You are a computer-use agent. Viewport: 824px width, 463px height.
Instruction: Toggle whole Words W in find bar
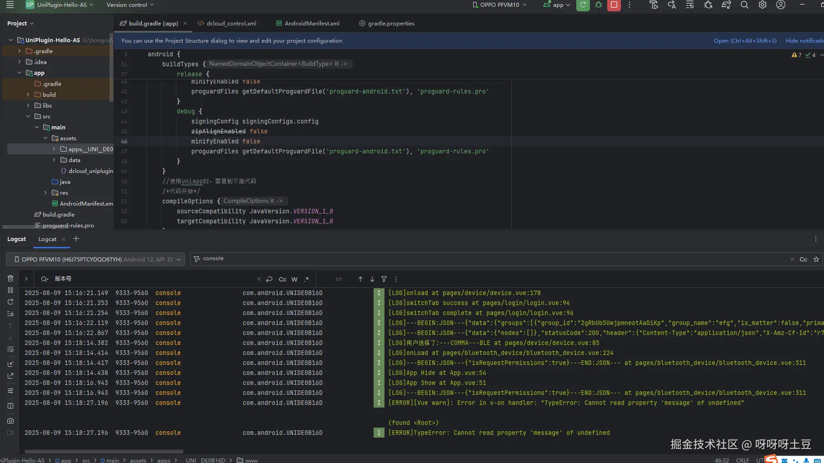295,279
